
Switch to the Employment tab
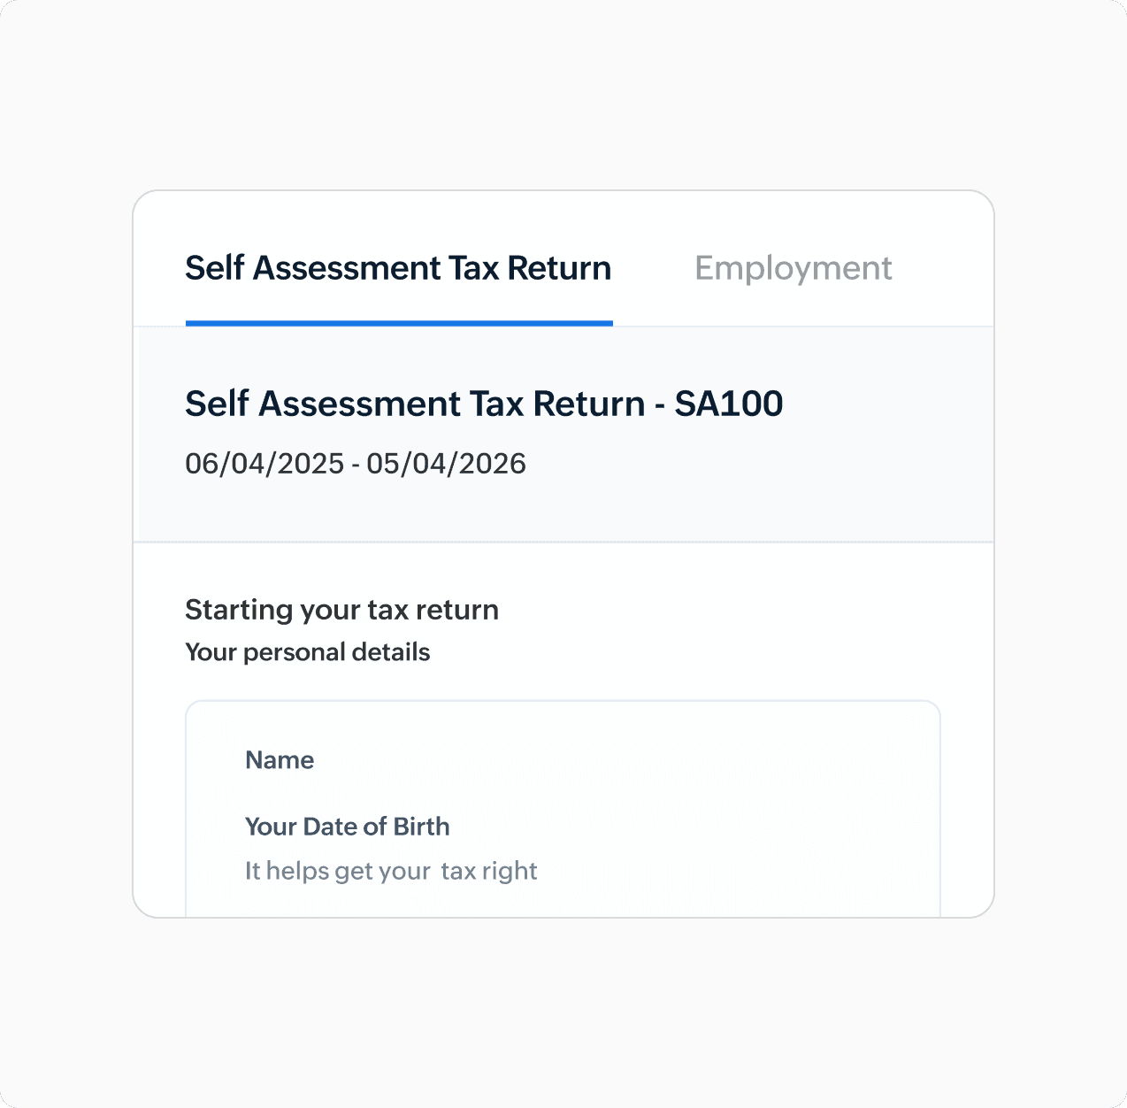(x=793, y=268)
